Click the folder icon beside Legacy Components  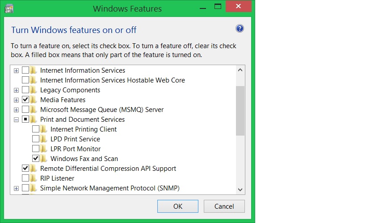coord(34,90)
